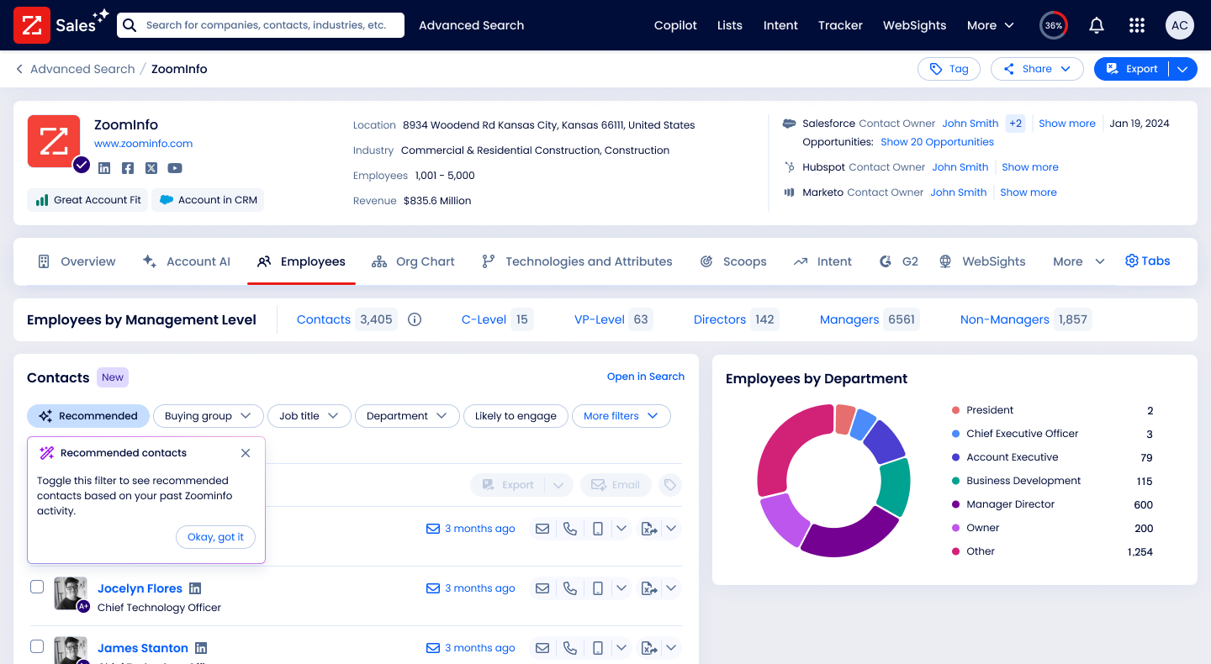The image size is (1211, 664).
Task: Click phone icon in James Stanton row
Action: coord(570,648)
